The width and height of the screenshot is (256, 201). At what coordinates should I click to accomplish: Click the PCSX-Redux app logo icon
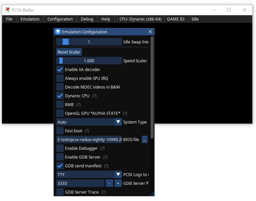click(7, 10)
